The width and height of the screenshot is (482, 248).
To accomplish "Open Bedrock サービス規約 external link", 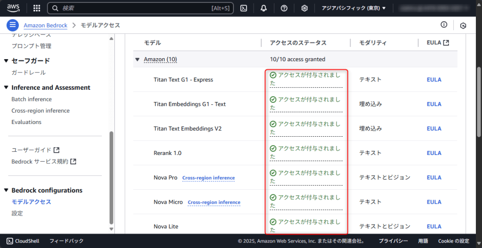I will pyautogui.click(x=44, y=162).
